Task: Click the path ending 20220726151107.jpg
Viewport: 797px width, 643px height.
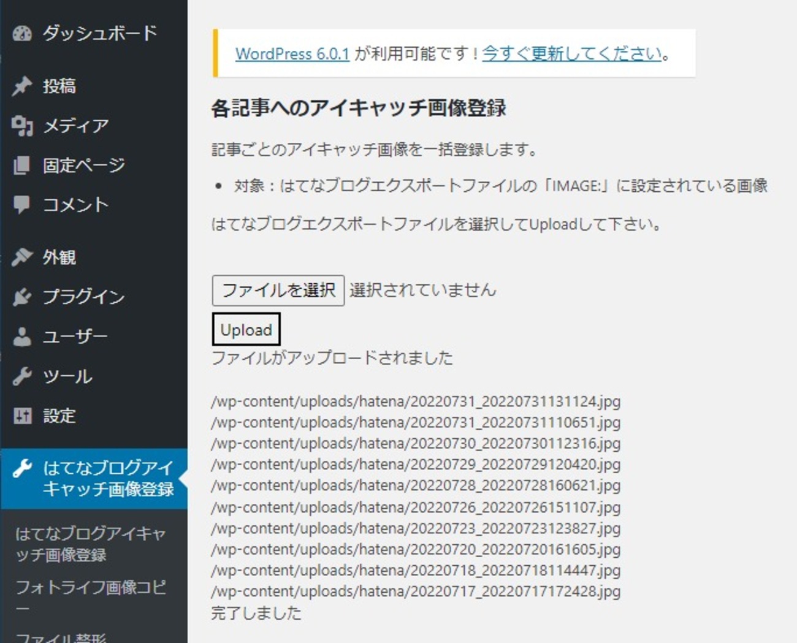Action: (x=416, y=508)
